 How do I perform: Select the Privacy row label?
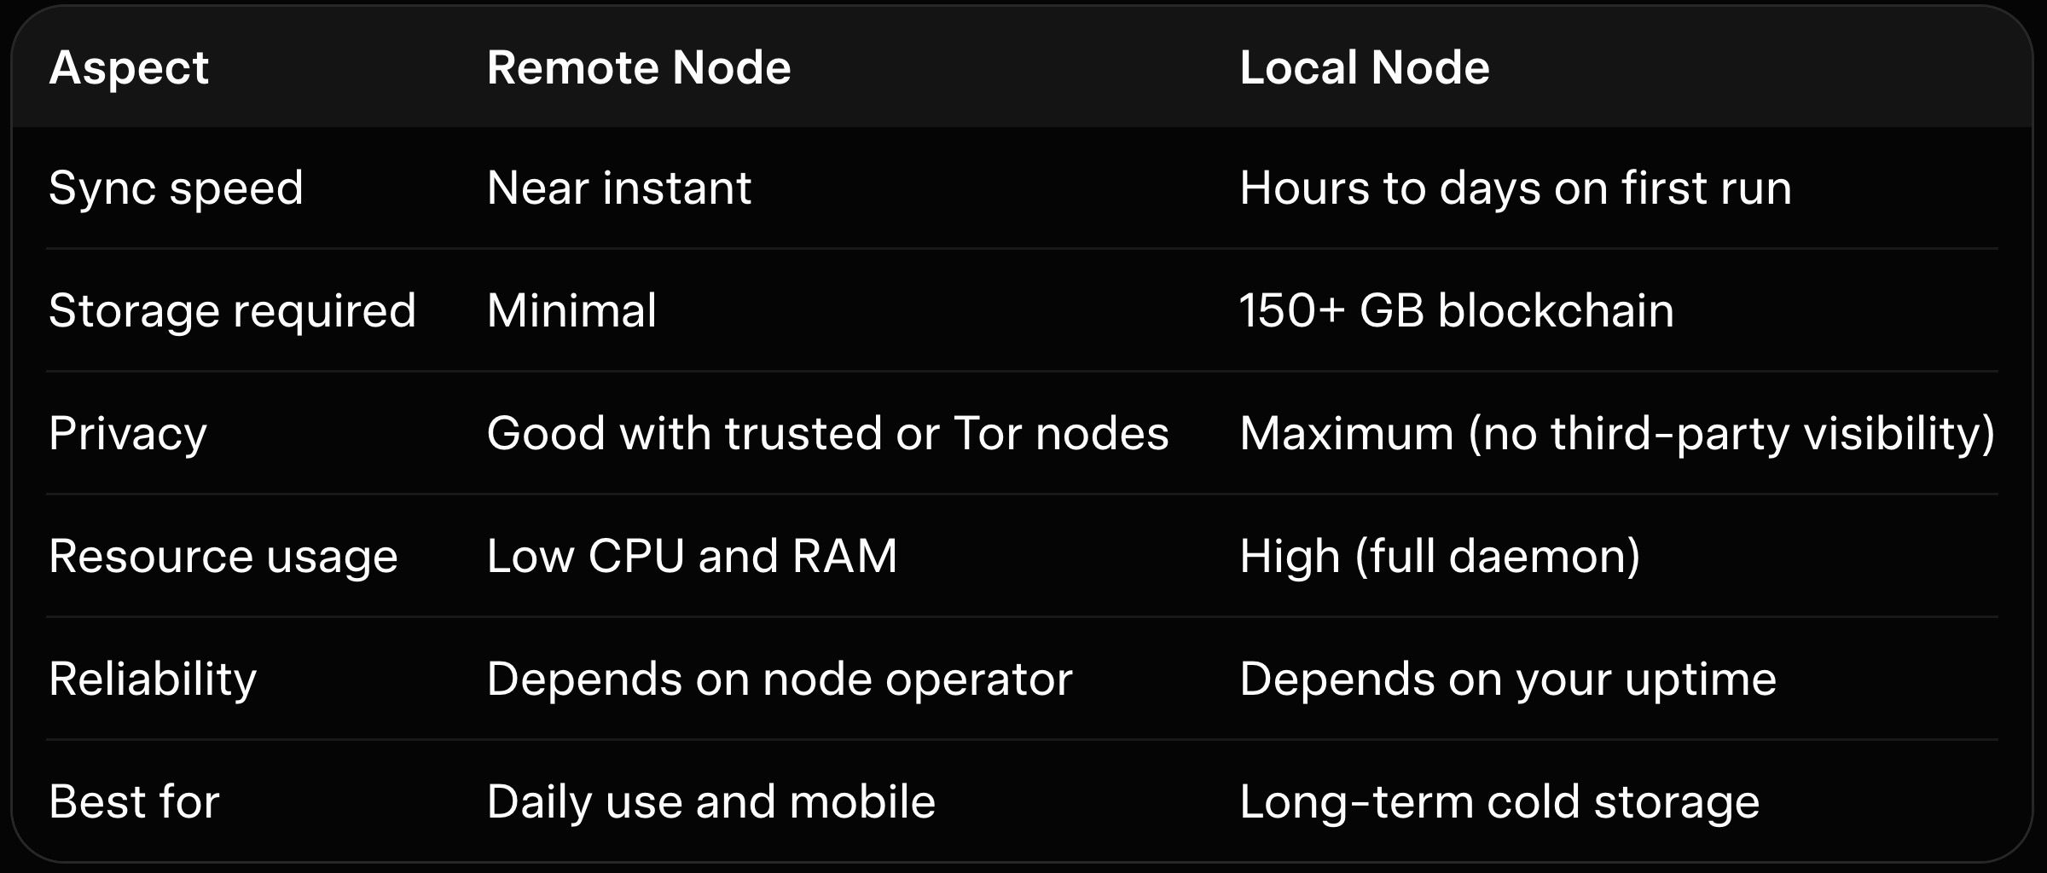[128, 433]
